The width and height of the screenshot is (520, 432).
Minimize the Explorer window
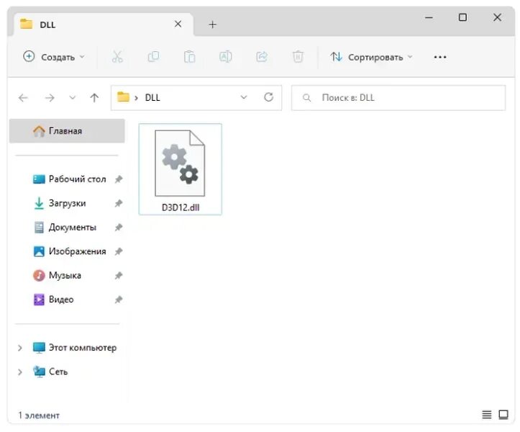pyautogui.click(x=429, y=17)
